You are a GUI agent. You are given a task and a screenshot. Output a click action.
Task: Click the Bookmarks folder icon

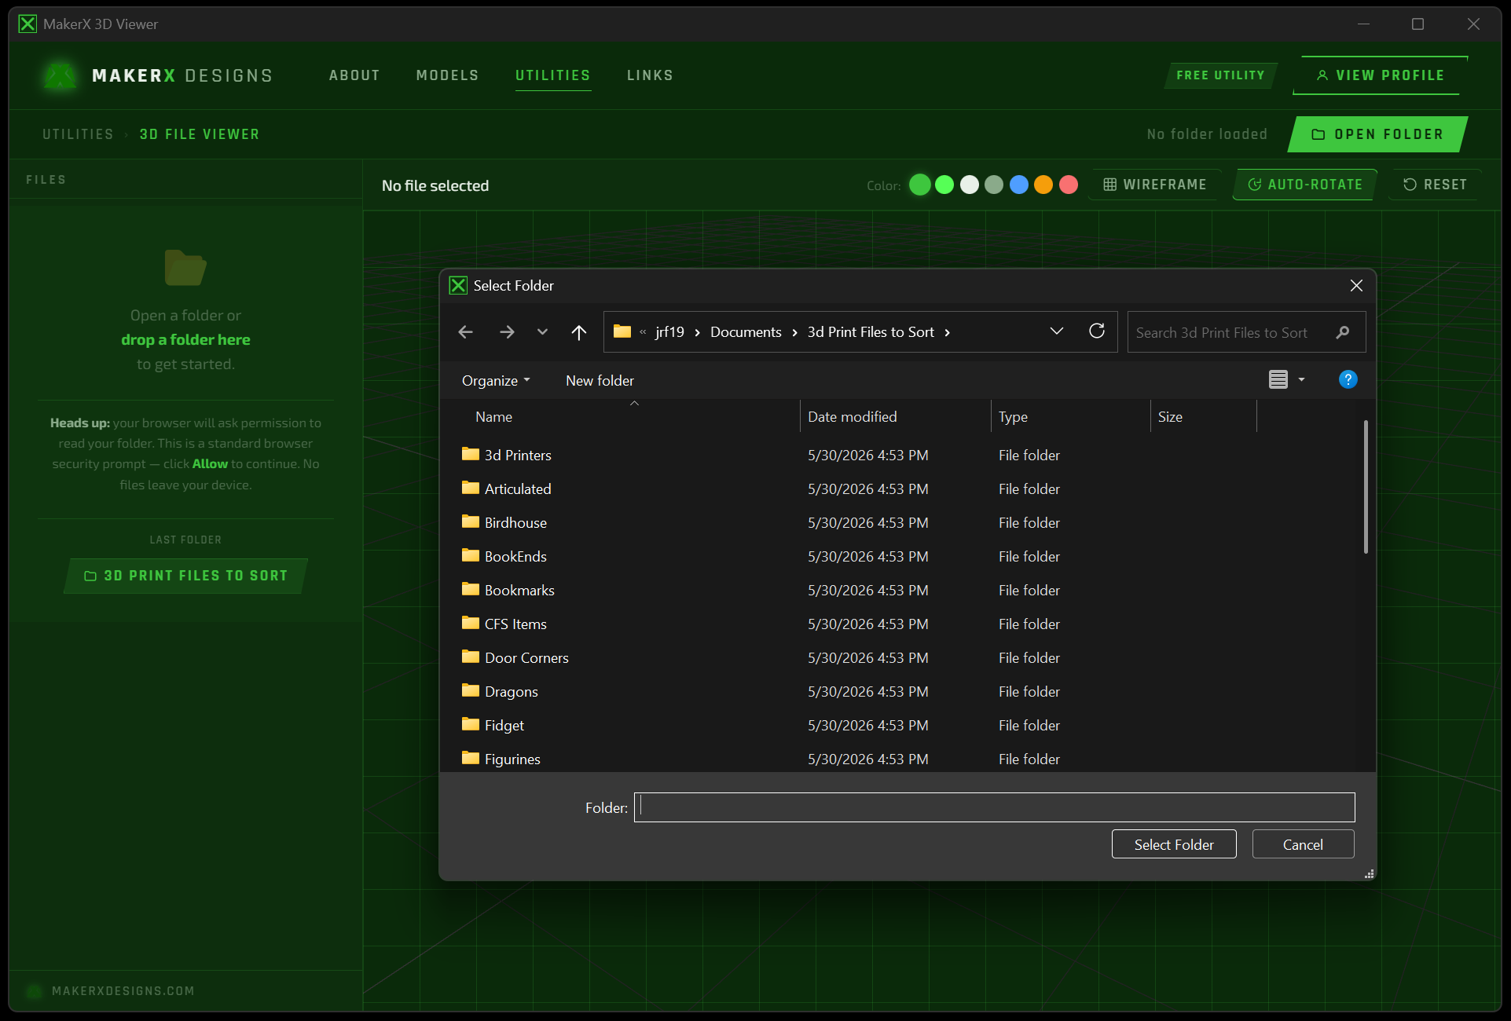(x=471, y=589)
